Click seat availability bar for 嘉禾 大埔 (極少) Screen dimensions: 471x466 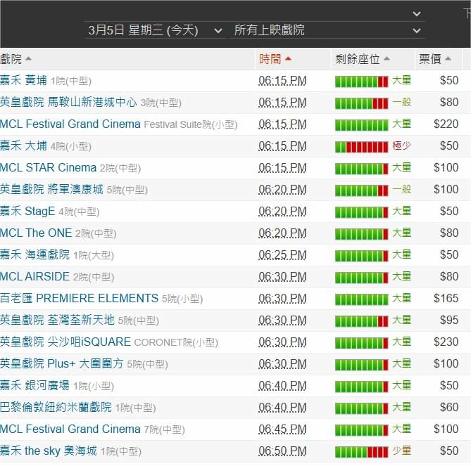362,147
